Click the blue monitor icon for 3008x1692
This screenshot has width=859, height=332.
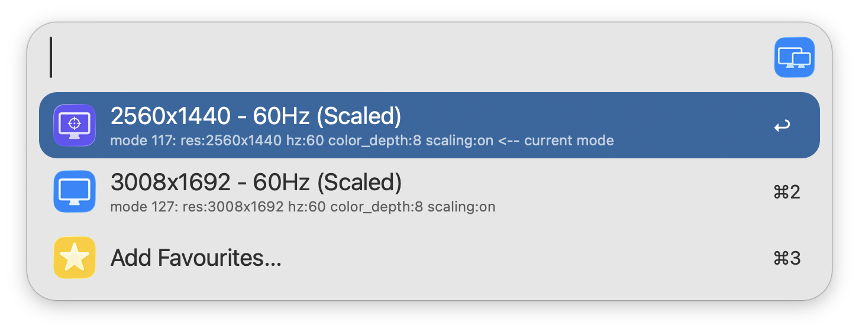tap(75, 191)
